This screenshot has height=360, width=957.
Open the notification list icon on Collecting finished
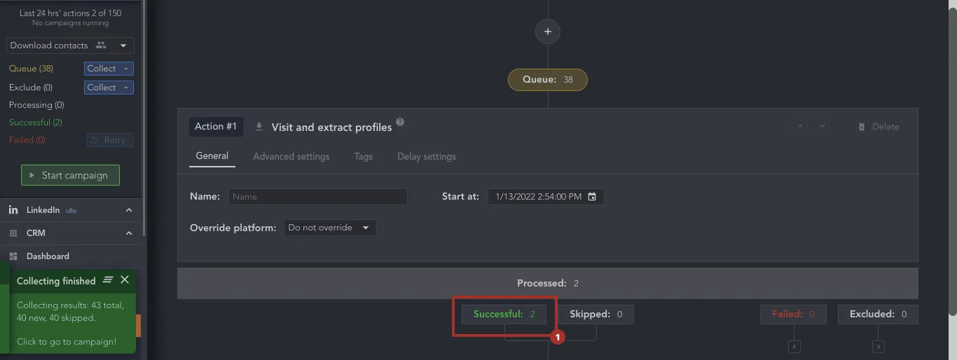[x=108, y=280]
